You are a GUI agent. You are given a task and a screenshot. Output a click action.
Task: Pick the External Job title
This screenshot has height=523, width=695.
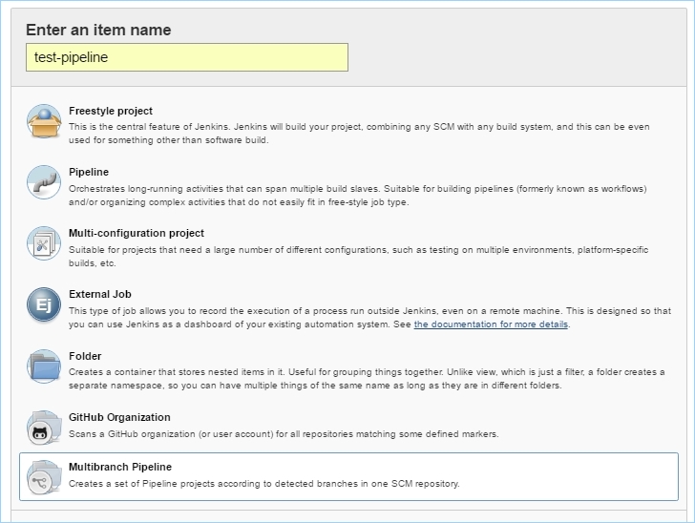click(x=99, y=294)
